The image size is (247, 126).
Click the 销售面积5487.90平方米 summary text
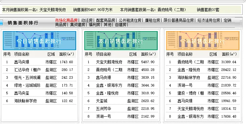93,10
